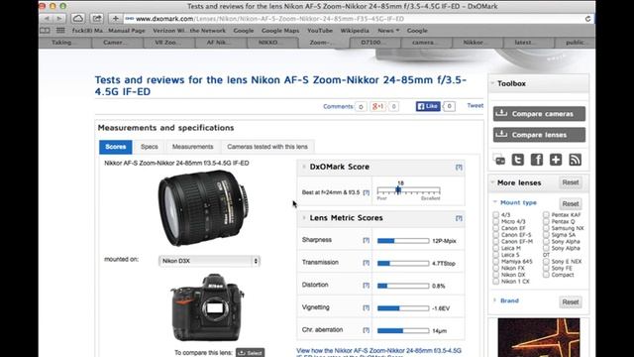The height and width of the screenshot is (357, 634).
Task: Click the Facebook Like button
Action: [x=428, y=106]
